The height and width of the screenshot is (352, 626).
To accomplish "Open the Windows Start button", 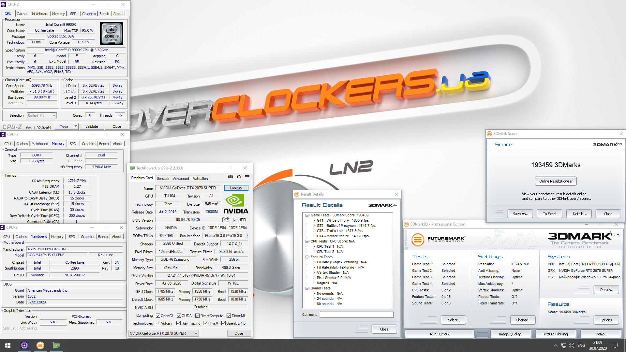I will (x=8, y=345).
